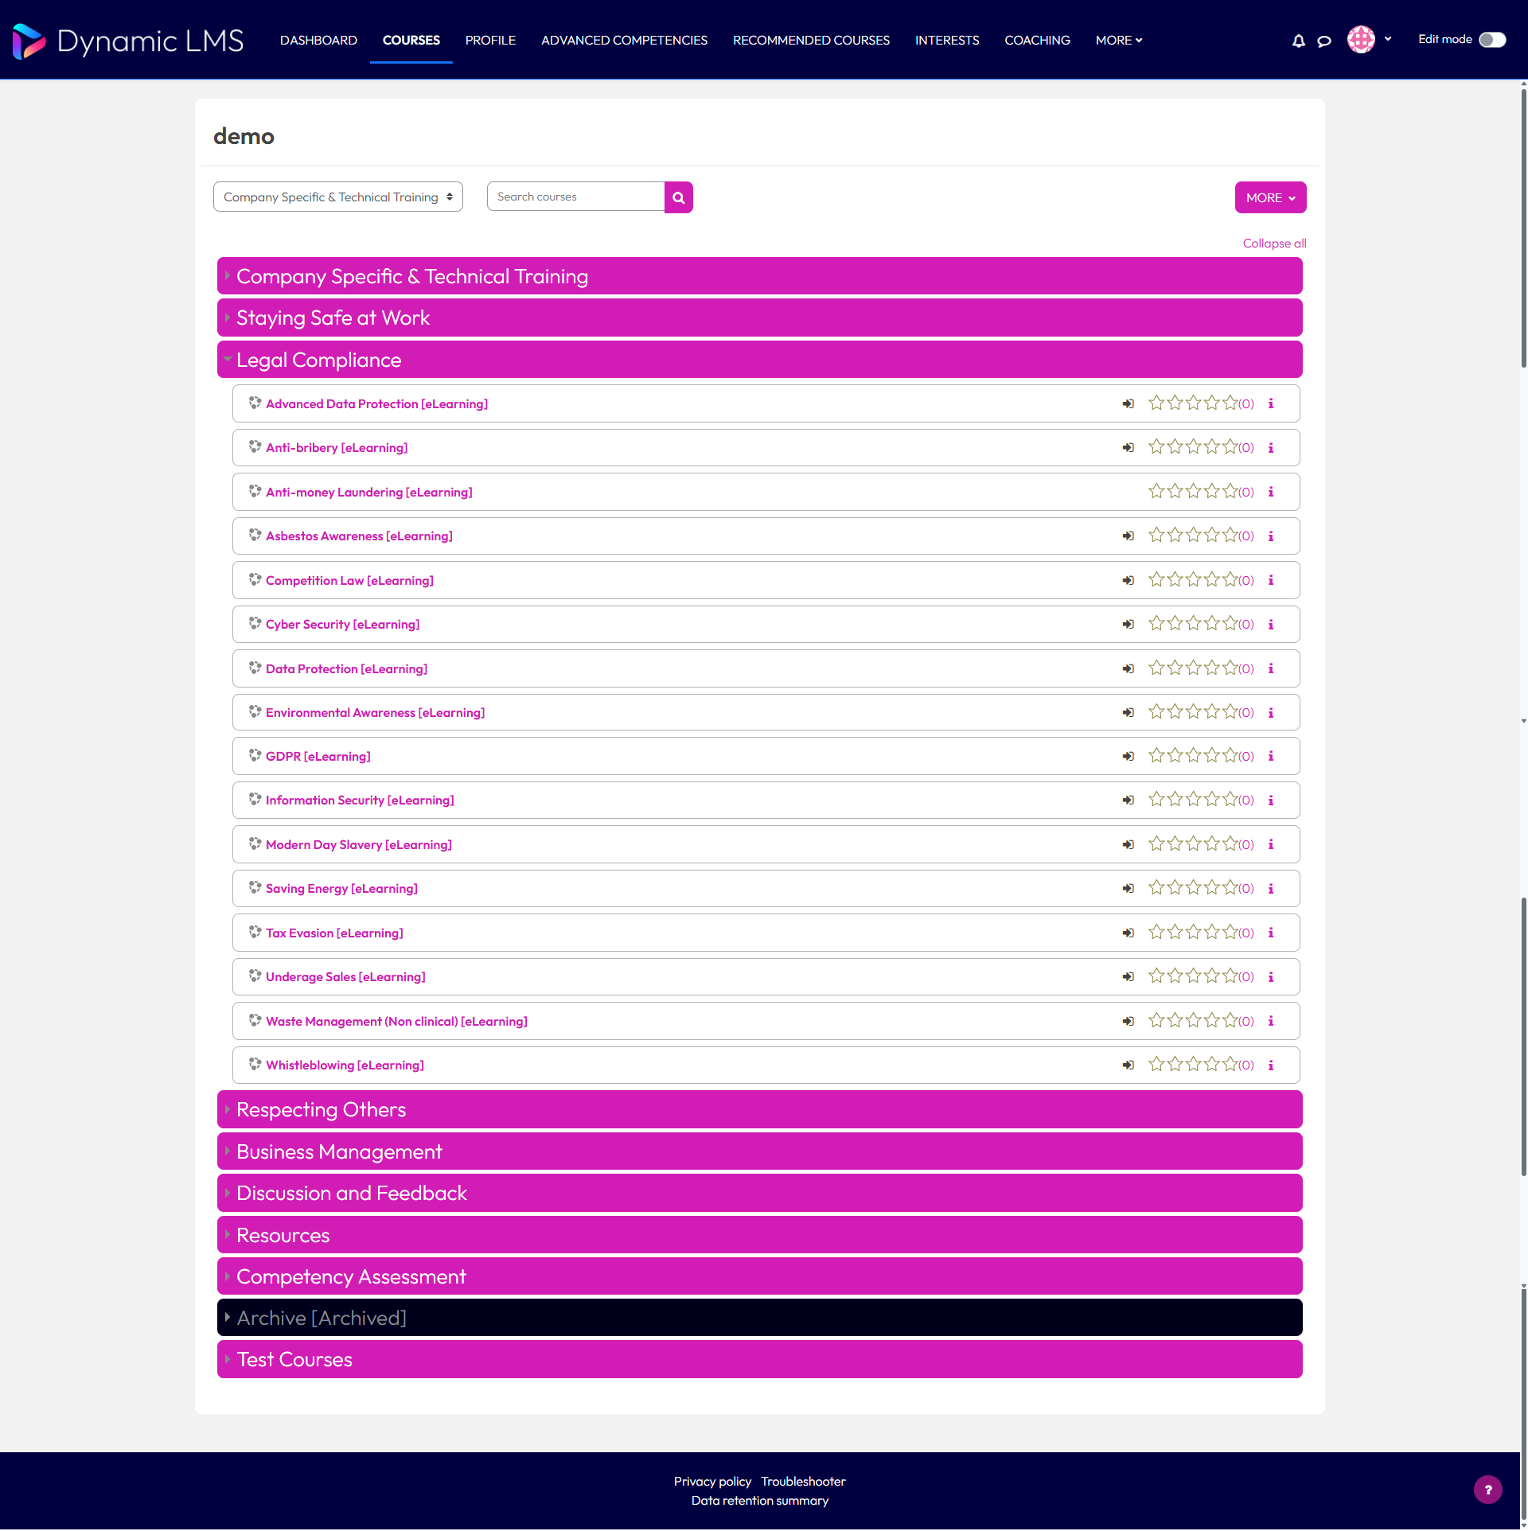Go to the Dashboard tab
The width and height of the screenshot is (1528, 1531).
click(318, 41)
